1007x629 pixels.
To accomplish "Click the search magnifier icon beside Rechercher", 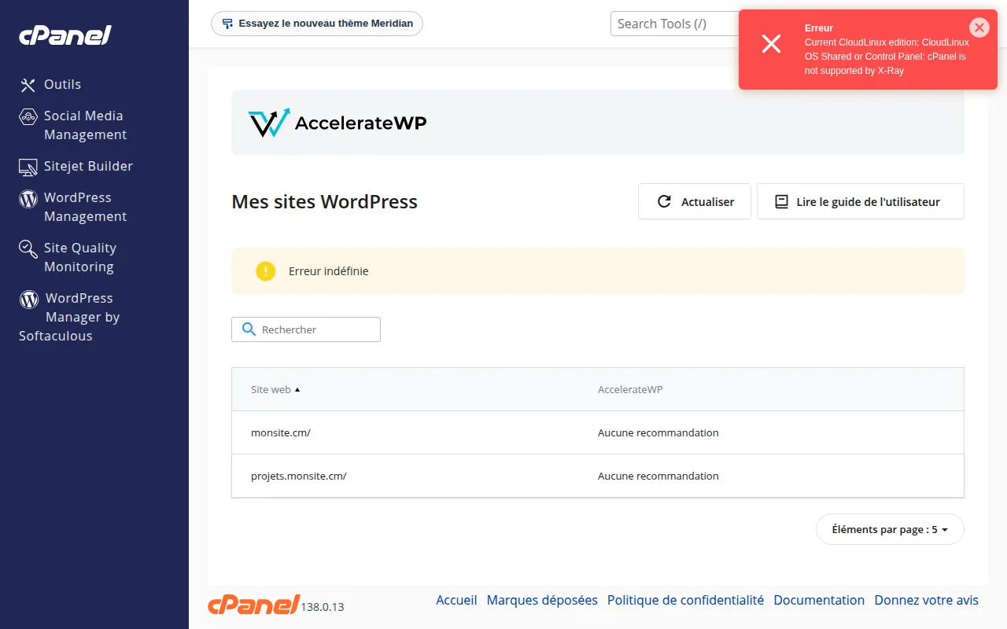I will pyautogui.click(x=249, y=329).
